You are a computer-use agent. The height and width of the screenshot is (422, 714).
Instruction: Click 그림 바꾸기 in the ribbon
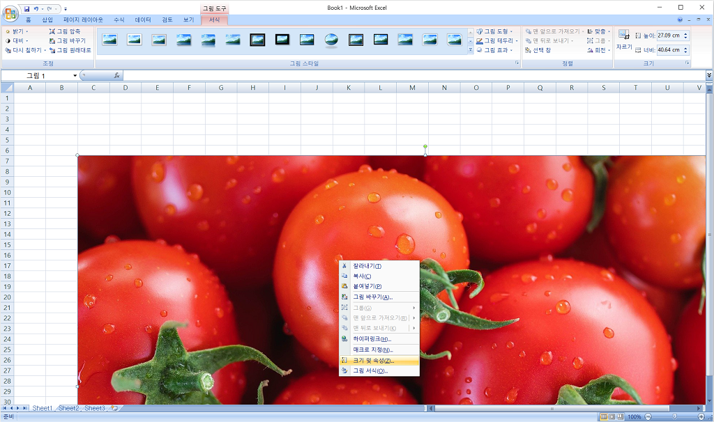pos(68,41)
